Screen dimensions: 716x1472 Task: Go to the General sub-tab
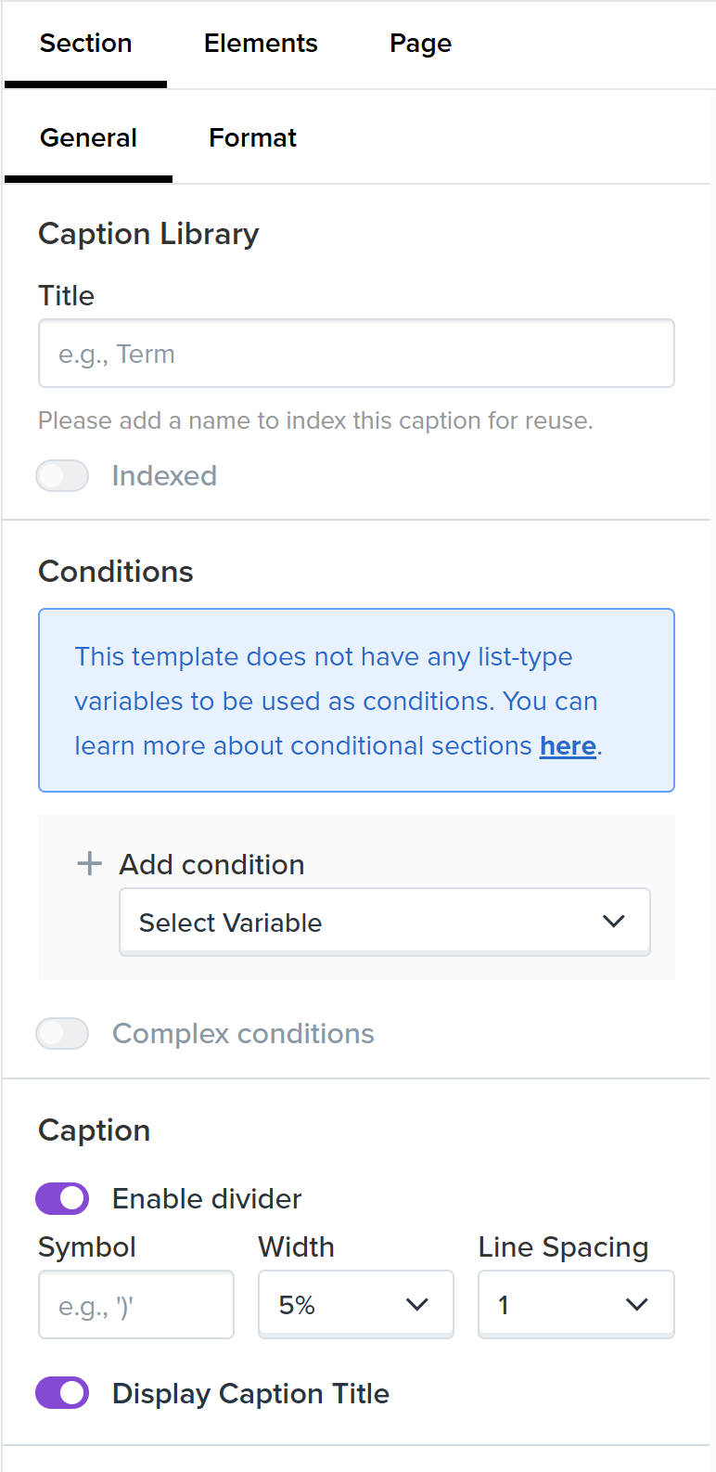point(88,138)
